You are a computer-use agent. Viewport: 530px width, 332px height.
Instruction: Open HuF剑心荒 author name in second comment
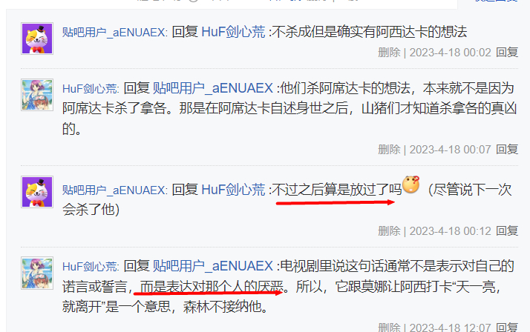[x=91, y=89]
